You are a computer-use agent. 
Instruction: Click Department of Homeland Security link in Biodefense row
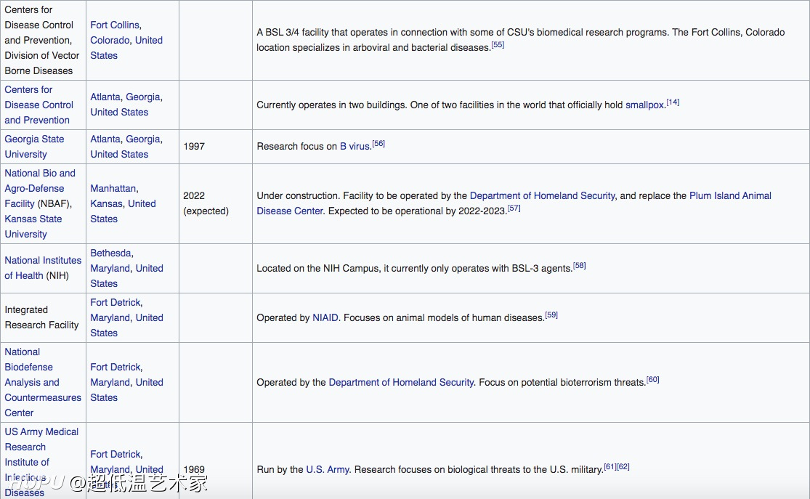[402, 382]
